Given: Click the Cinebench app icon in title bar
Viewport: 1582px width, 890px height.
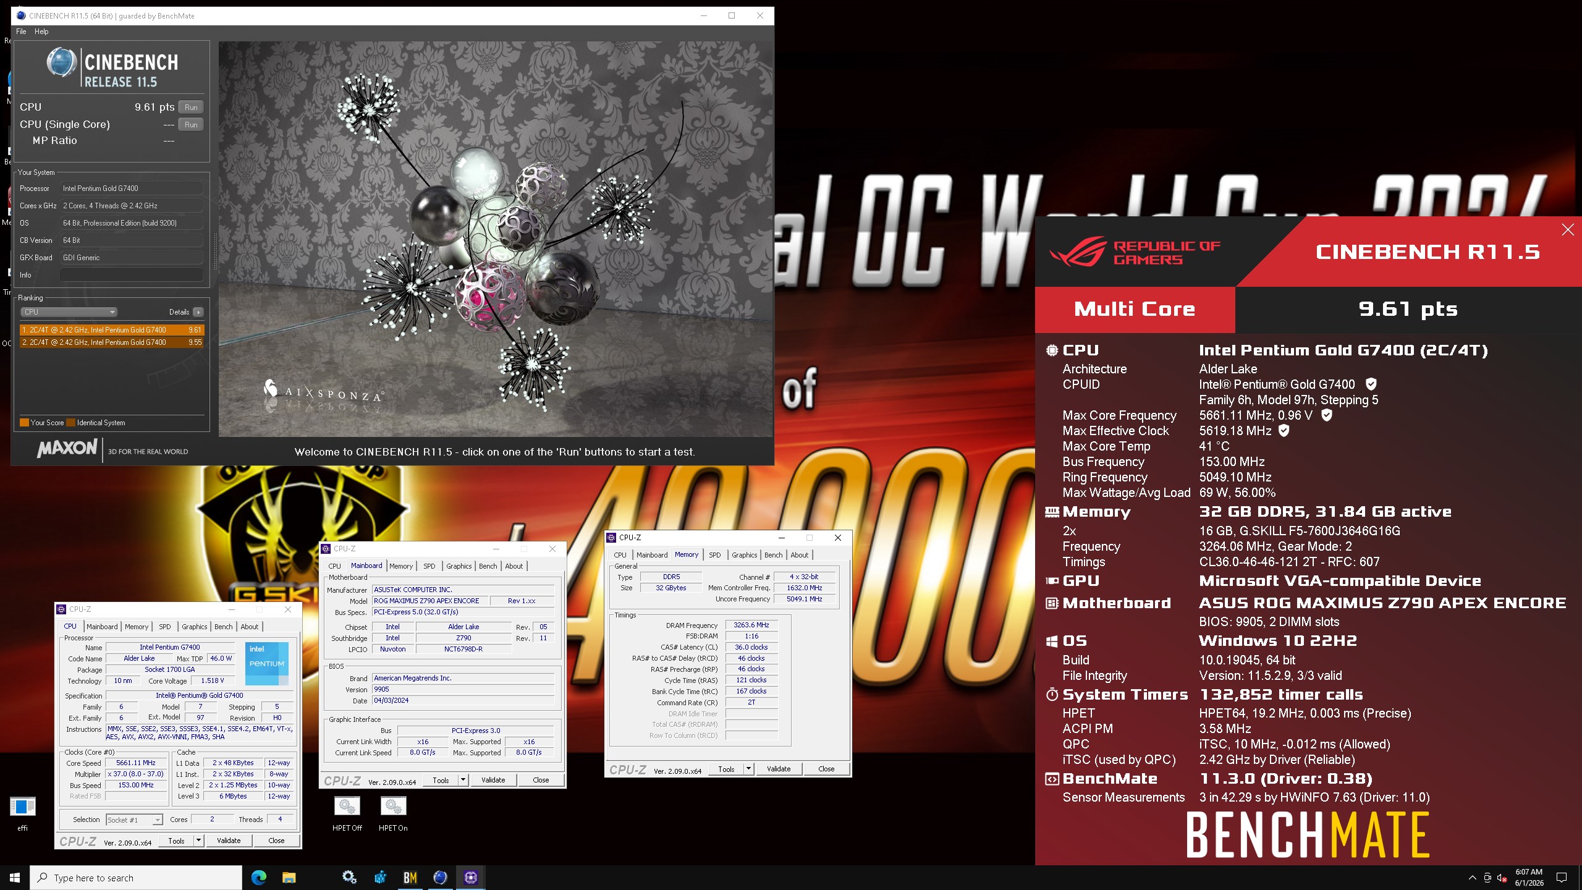Looking at the screenshot, I should click(21, 15).
